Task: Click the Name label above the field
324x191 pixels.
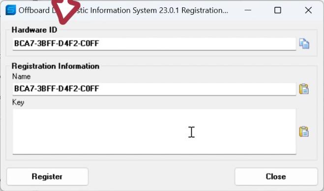Action: (21, 76)
